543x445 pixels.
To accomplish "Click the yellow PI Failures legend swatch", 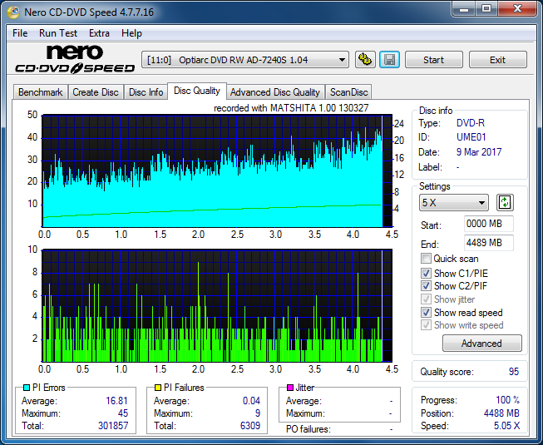I will (x=158, y=388).
